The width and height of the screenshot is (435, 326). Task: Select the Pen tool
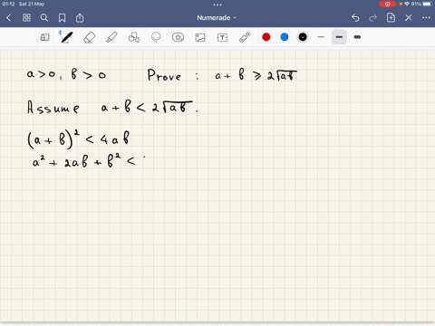[x=66, y=37]
